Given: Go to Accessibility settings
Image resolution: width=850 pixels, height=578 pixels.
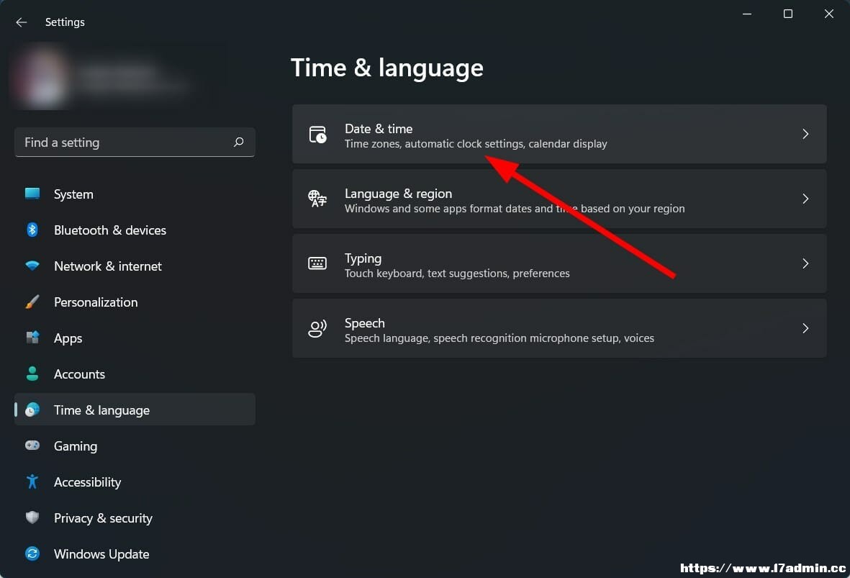Looking at the screenshot, I should pos(135,482).
